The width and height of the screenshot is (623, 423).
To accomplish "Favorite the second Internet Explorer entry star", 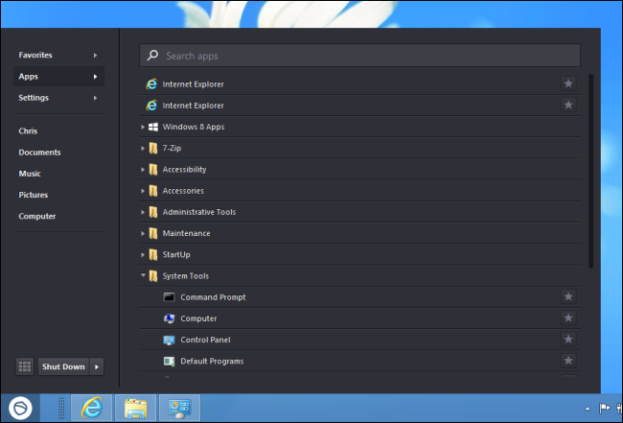I will 568,105.
